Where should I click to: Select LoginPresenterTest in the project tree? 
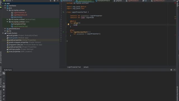pos(20,26)
